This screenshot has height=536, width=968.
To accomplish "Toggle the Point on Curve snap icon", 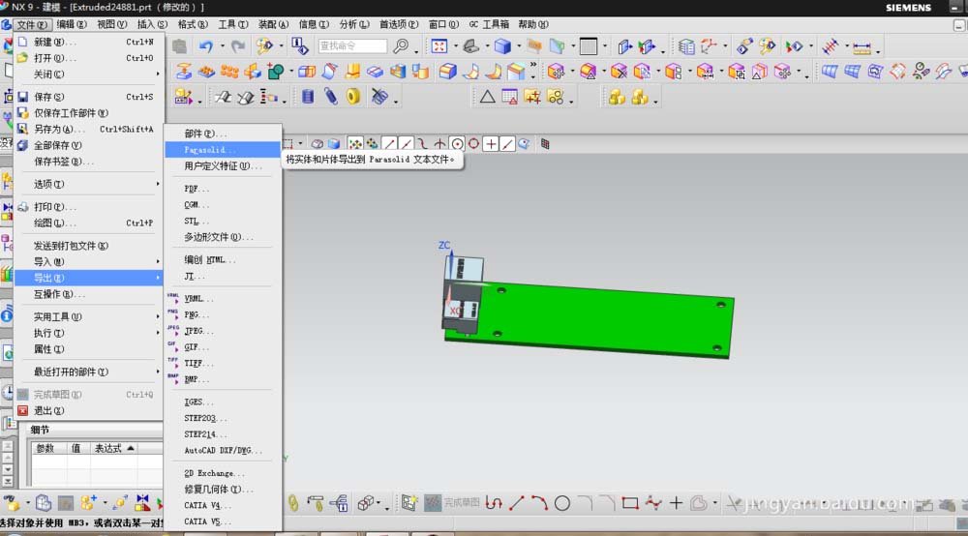I will (x=507, y=144).
